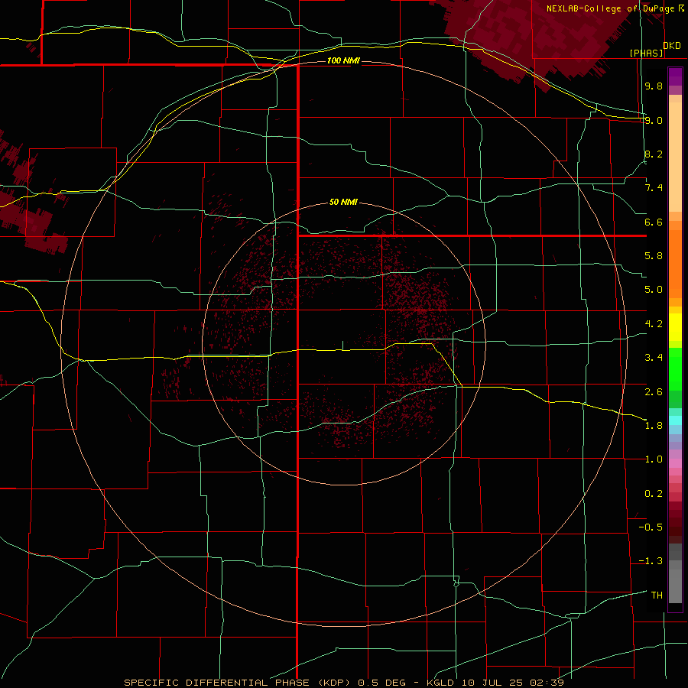
Task: Click the yellow band of color bar
Action: click(675, 327)
